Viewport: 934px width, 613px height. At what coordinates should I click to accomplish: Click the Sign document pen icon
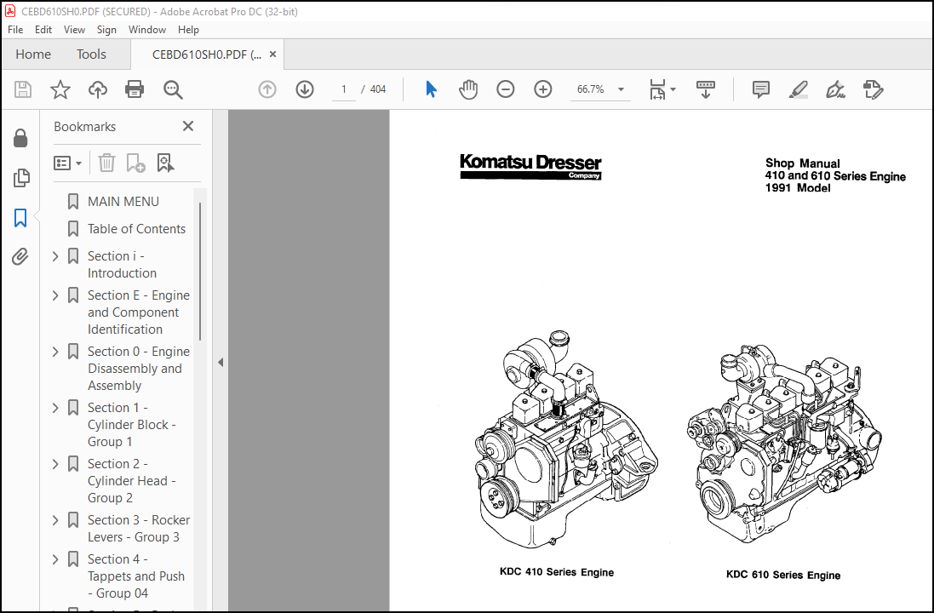pos(835,89)
